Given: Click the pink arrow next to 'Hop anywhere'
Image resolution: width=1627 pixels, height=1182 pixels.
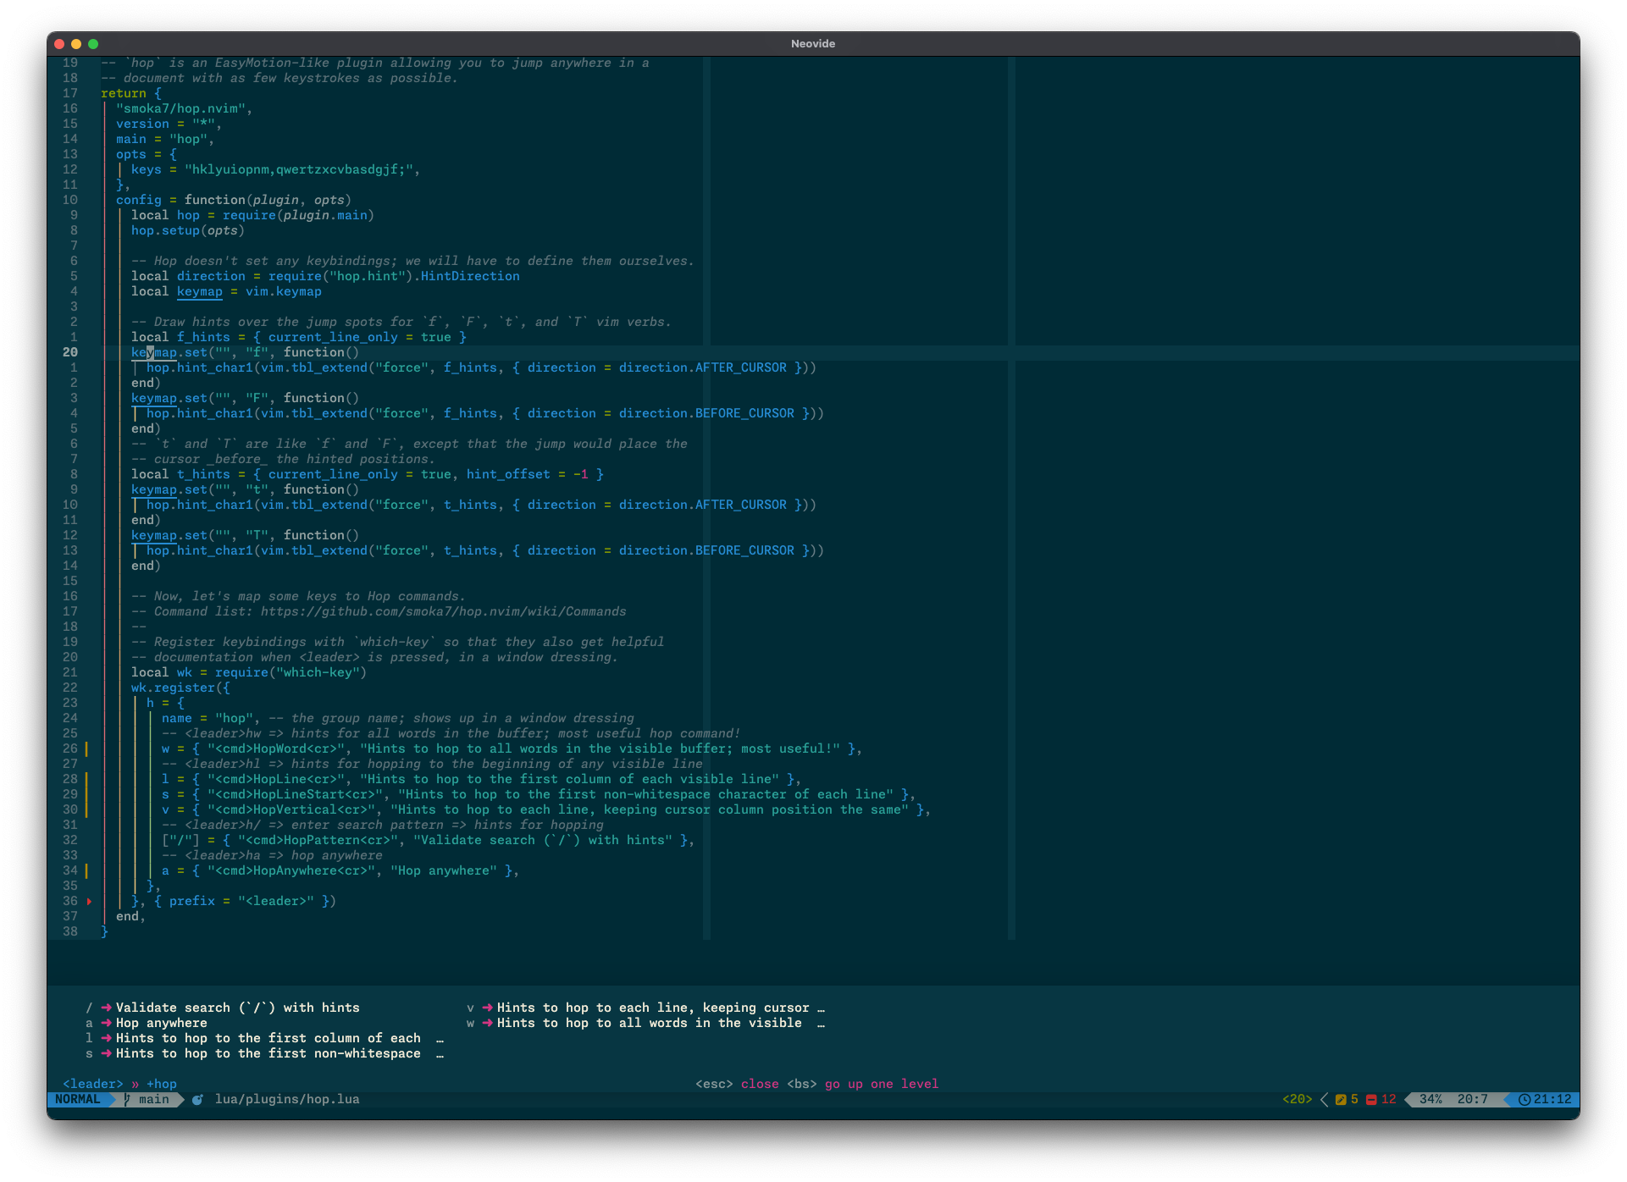Looking at the screenshot, I should coord(106,1023).
